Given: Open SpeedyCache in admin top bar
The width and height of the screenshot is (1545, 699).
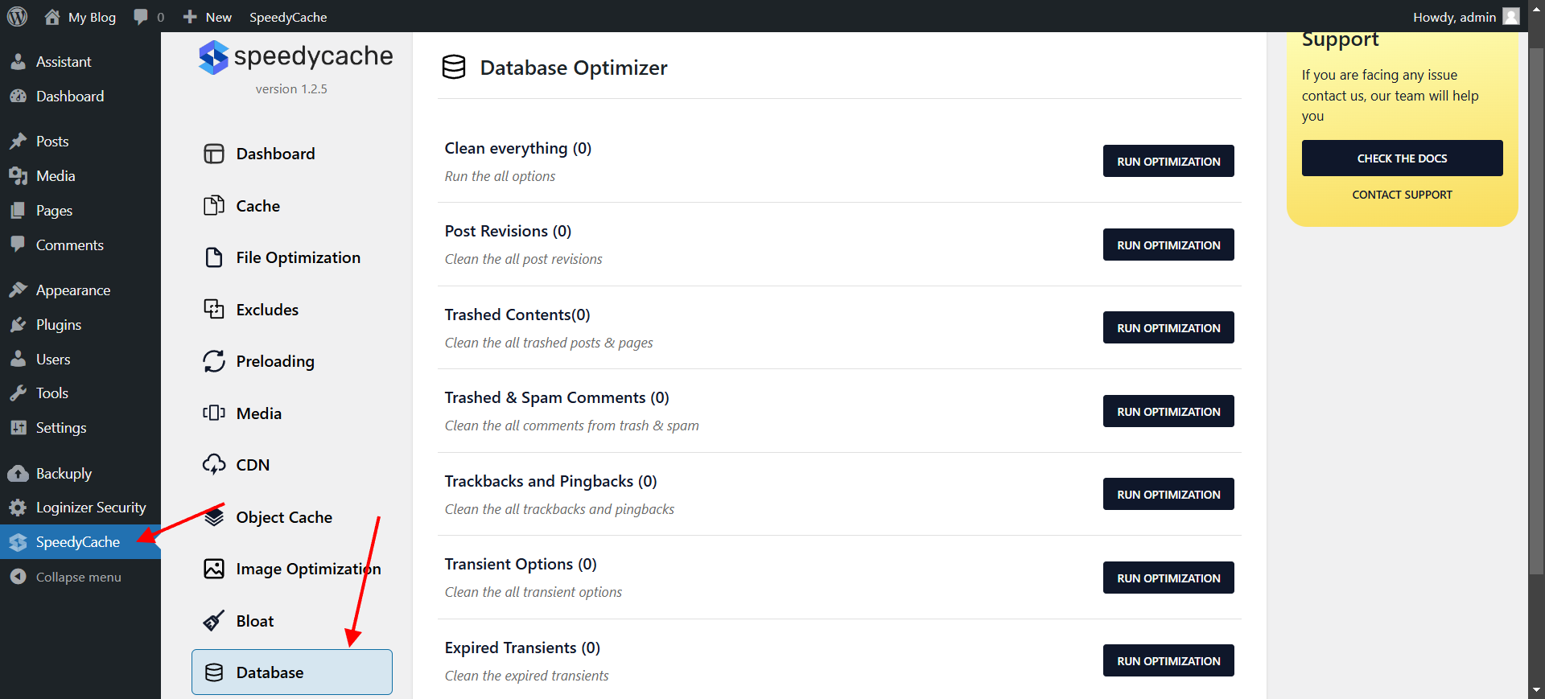Looking at the screenshot, I should (288, 17).
